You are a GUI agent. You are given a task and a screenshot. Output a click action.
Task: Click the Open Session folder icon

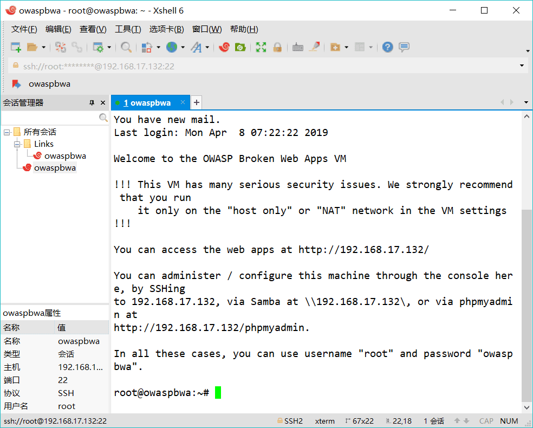pyautogui.click(x=32, y=47)
